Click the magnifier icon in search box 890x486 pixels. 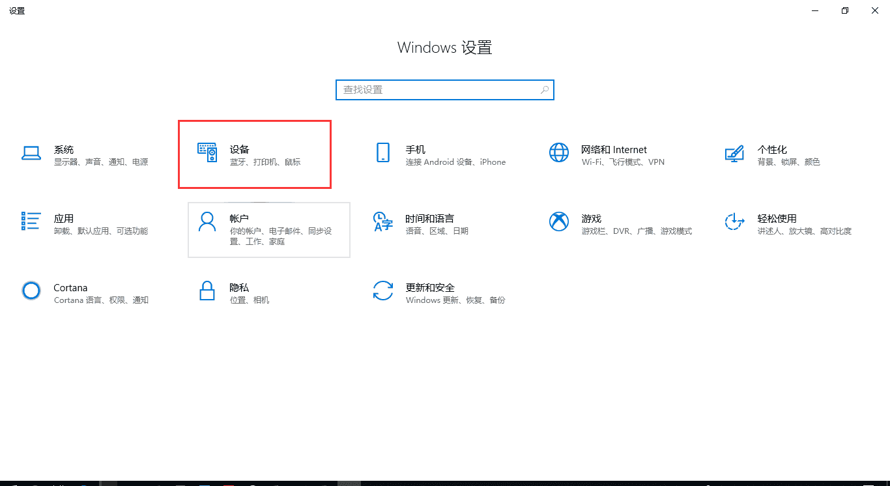click(x=545, y=90)
